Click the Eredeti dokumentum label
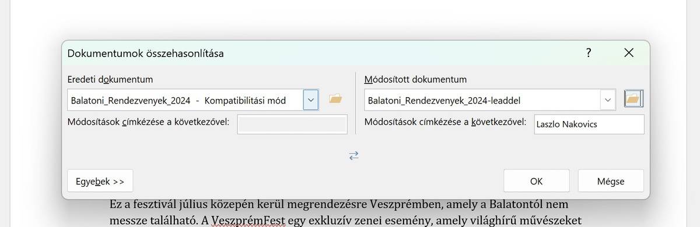 pyautogui.click(x=110, y=79)
